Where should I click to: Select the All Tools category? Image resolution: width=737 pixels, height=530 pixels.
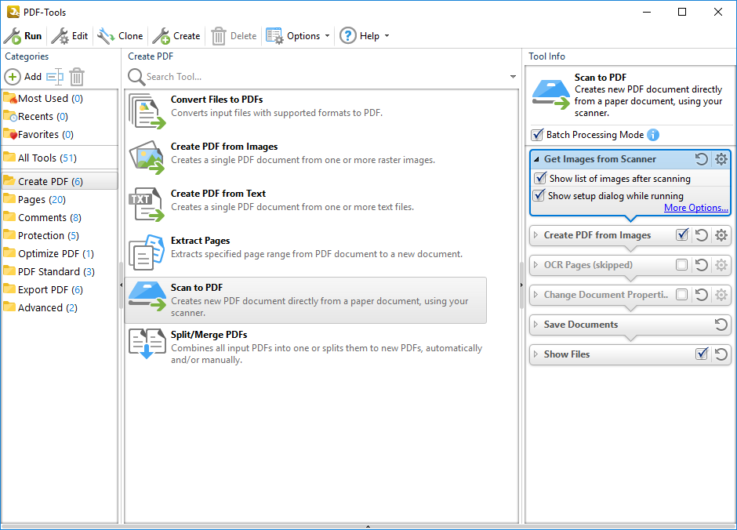pos(60,158)
